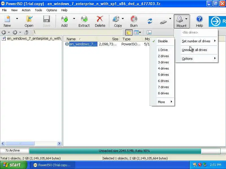The image size is (226, 169).
Task: Open the USB drive dropdown arrow
Action: (170, 19)
